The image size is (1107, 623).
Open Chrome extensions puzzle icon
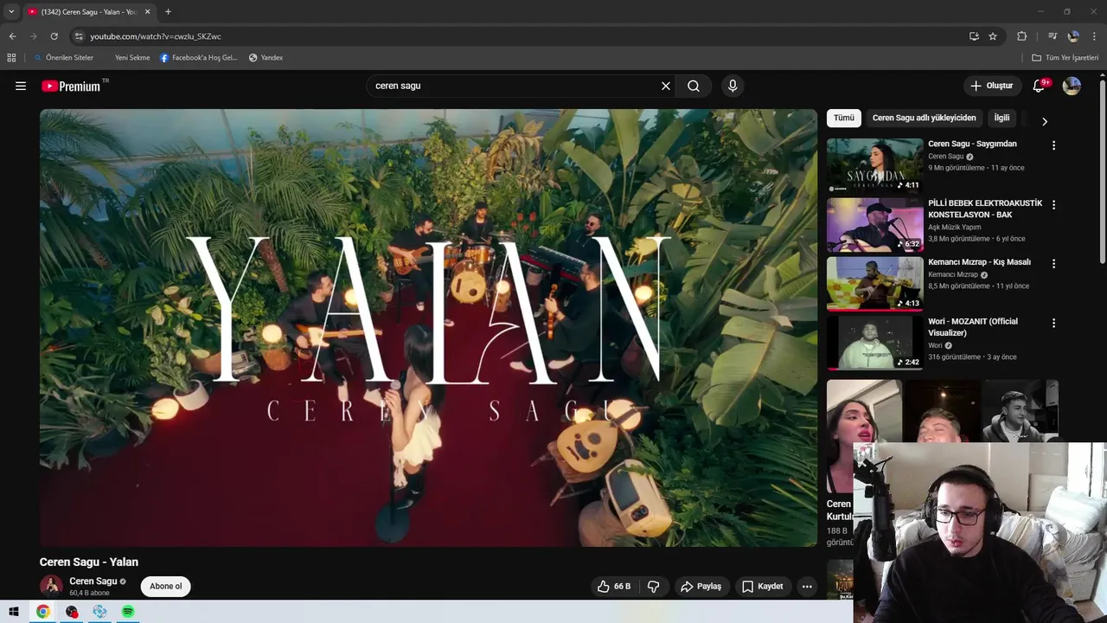pos(1021,36)
